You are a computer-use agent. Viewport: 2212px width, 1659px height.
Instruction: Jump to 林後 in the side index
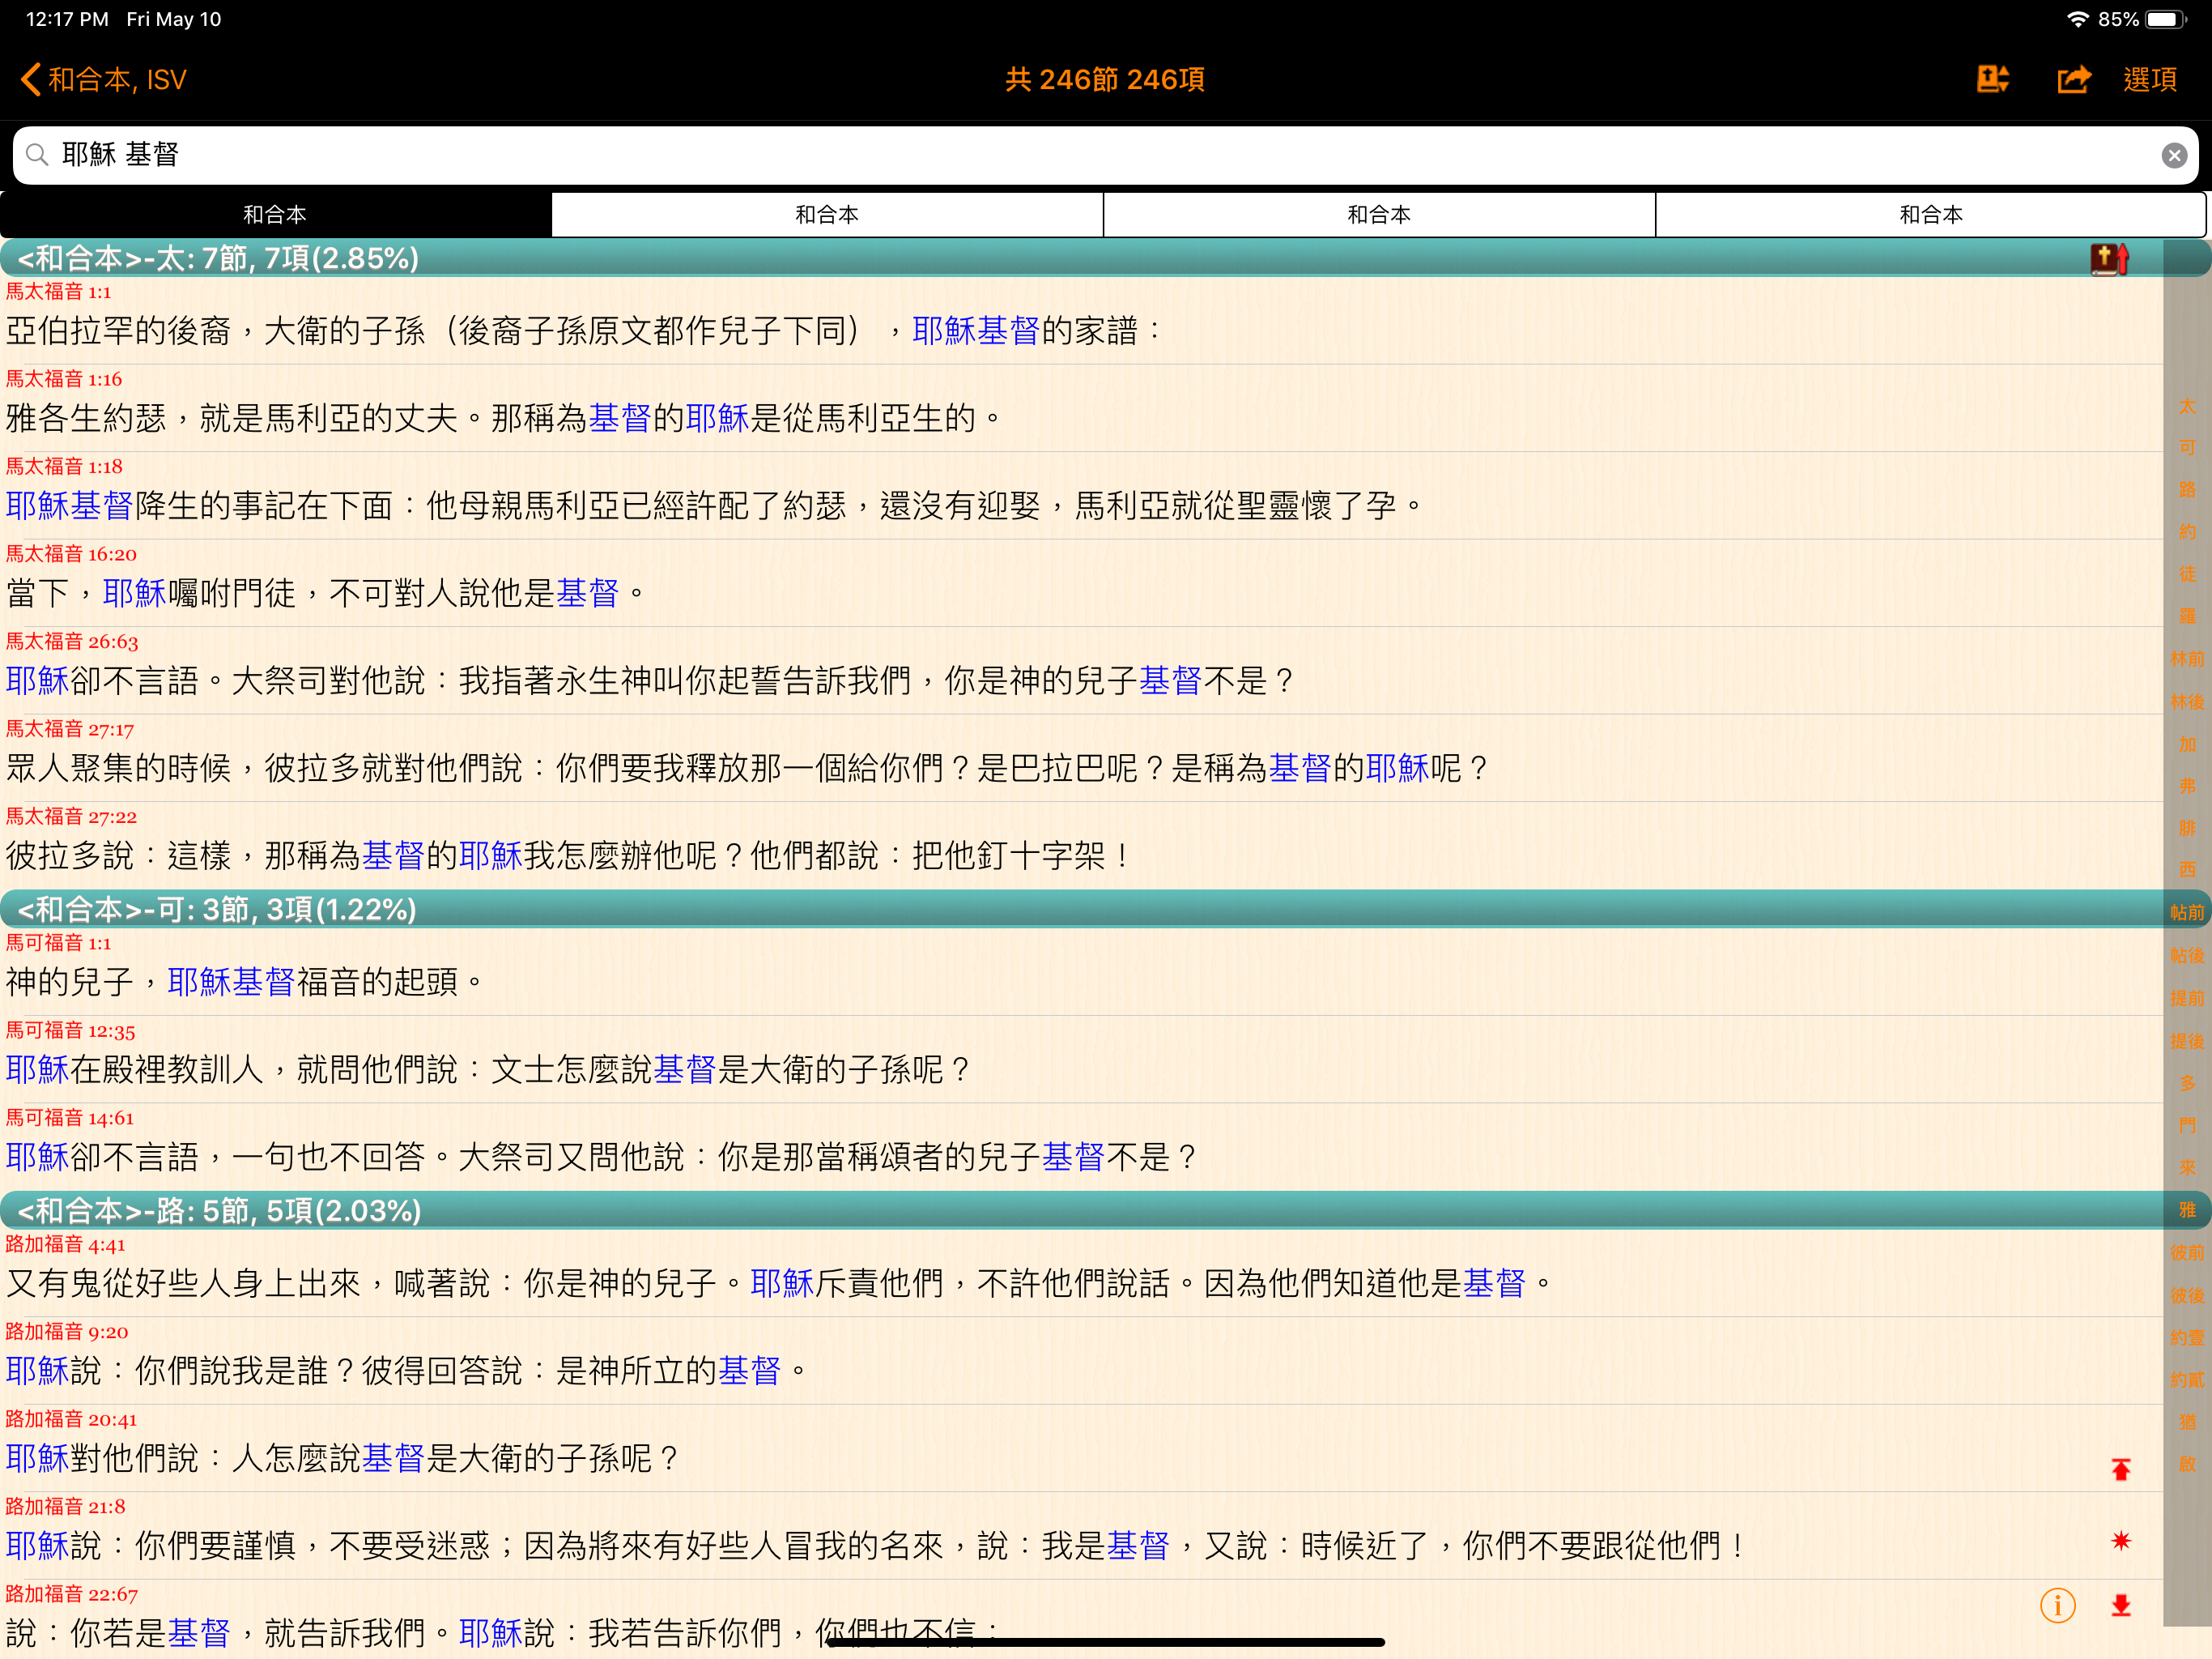[x=2187, y=702]
